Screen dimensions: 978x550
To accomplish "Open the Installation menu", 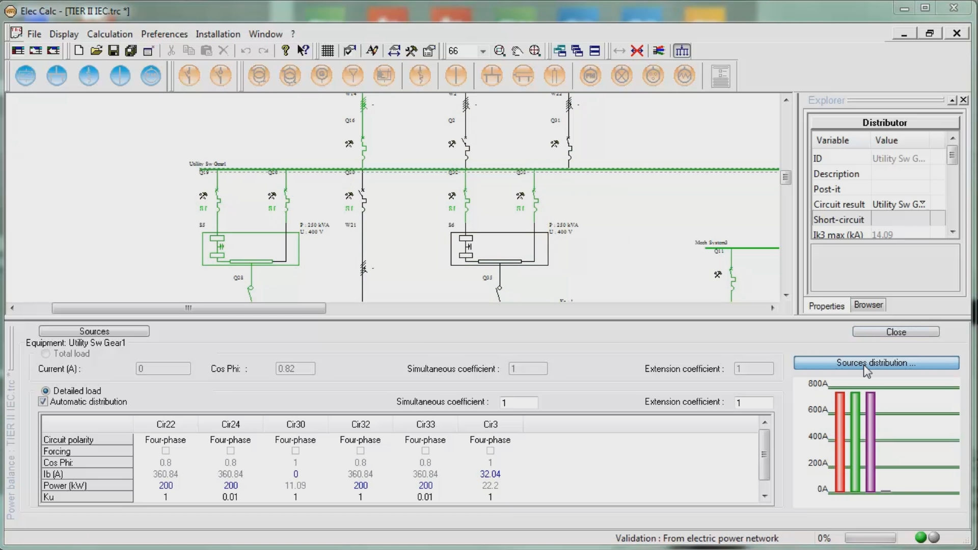I will click(x=218, y=34).
